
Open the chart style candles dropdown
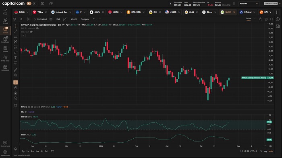click(x=28, y=19)
